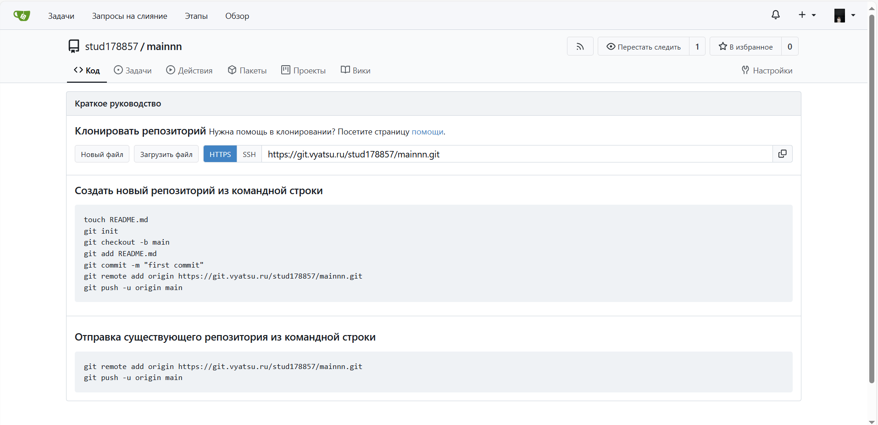Screen dimensions: 878x425
Task: Switch clone protocol to SSH
Action: 249,154
